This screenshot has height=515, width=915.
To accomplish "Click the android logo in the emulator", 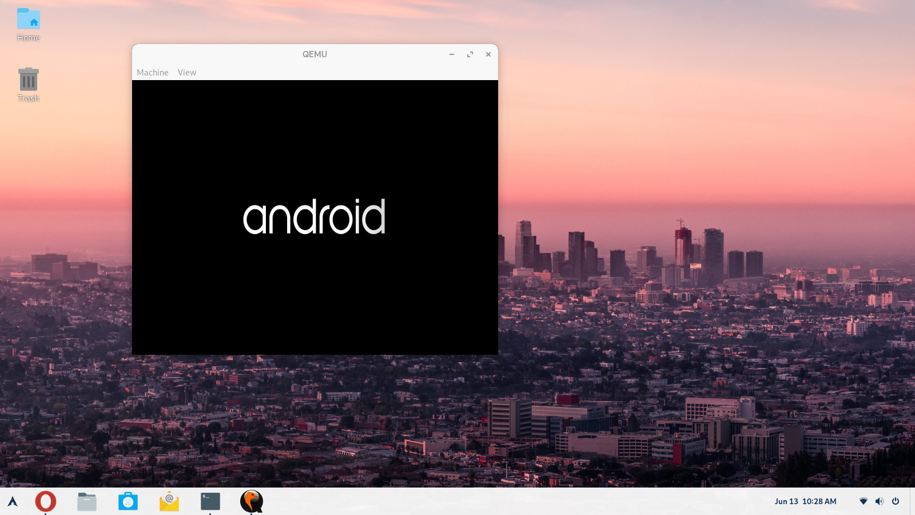I will coord(315,216).
